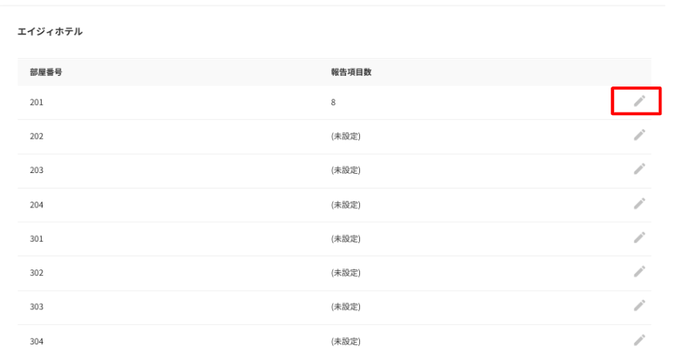Image resolution: width=676 pixels, height=351 pixels.
Task: Click room number 301 in the table
Action: 35,238
